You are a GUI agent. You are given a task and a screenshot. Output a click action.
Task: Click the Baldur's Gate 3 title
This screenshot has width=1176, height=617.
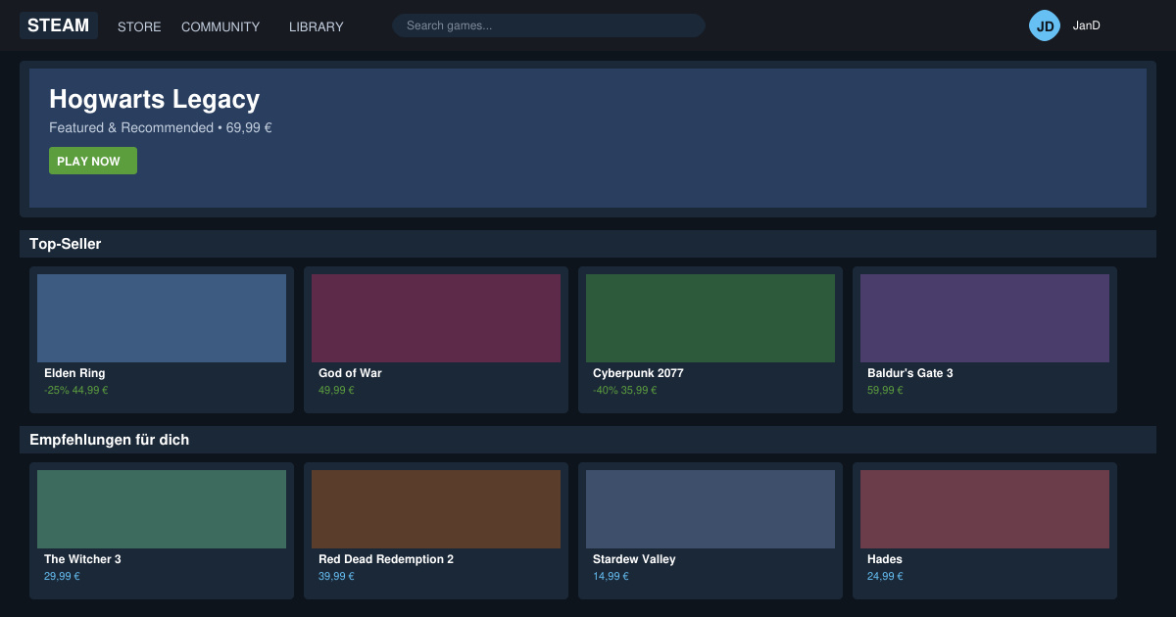pos(910,373)
